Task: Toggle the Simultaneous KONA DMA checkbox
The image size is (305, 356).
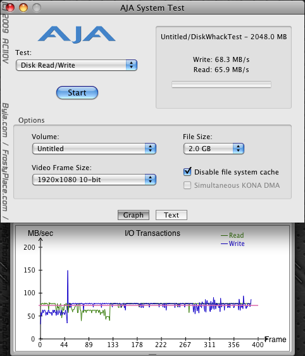Action: 187,185
